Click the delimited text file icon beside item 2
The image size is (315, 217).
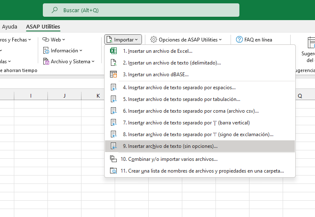coord(113,62)
